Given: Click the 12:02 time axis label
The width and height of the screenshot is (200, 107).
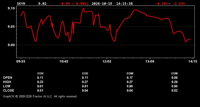Looking at the screenshot, I should tap(107, 62).
